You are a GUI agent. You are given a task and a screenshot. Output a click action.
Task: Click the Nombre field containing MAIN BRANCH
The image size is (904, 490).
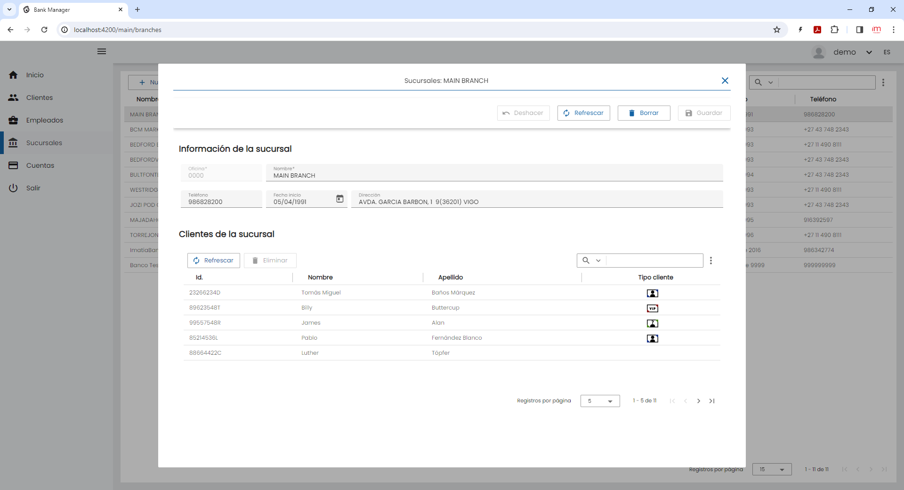(x=494, y=172)
